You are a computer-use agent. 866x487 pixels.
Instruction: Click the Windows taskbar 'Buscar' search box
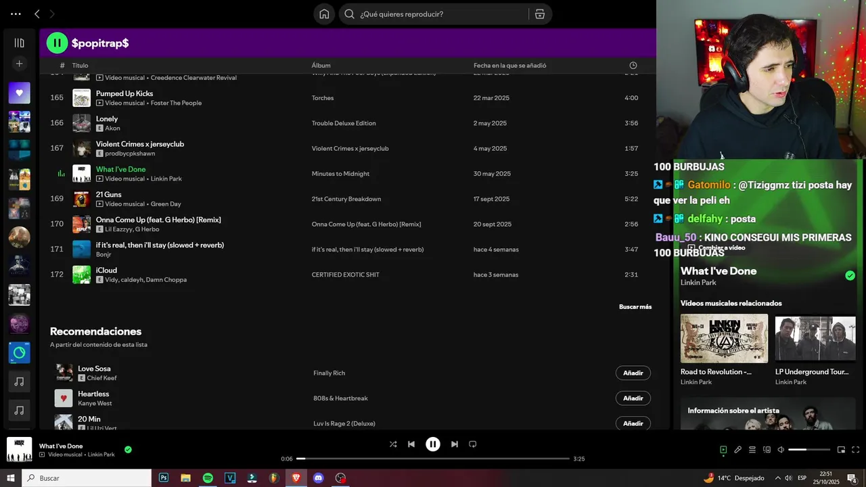pyautogui.click(x=87, y=478)
